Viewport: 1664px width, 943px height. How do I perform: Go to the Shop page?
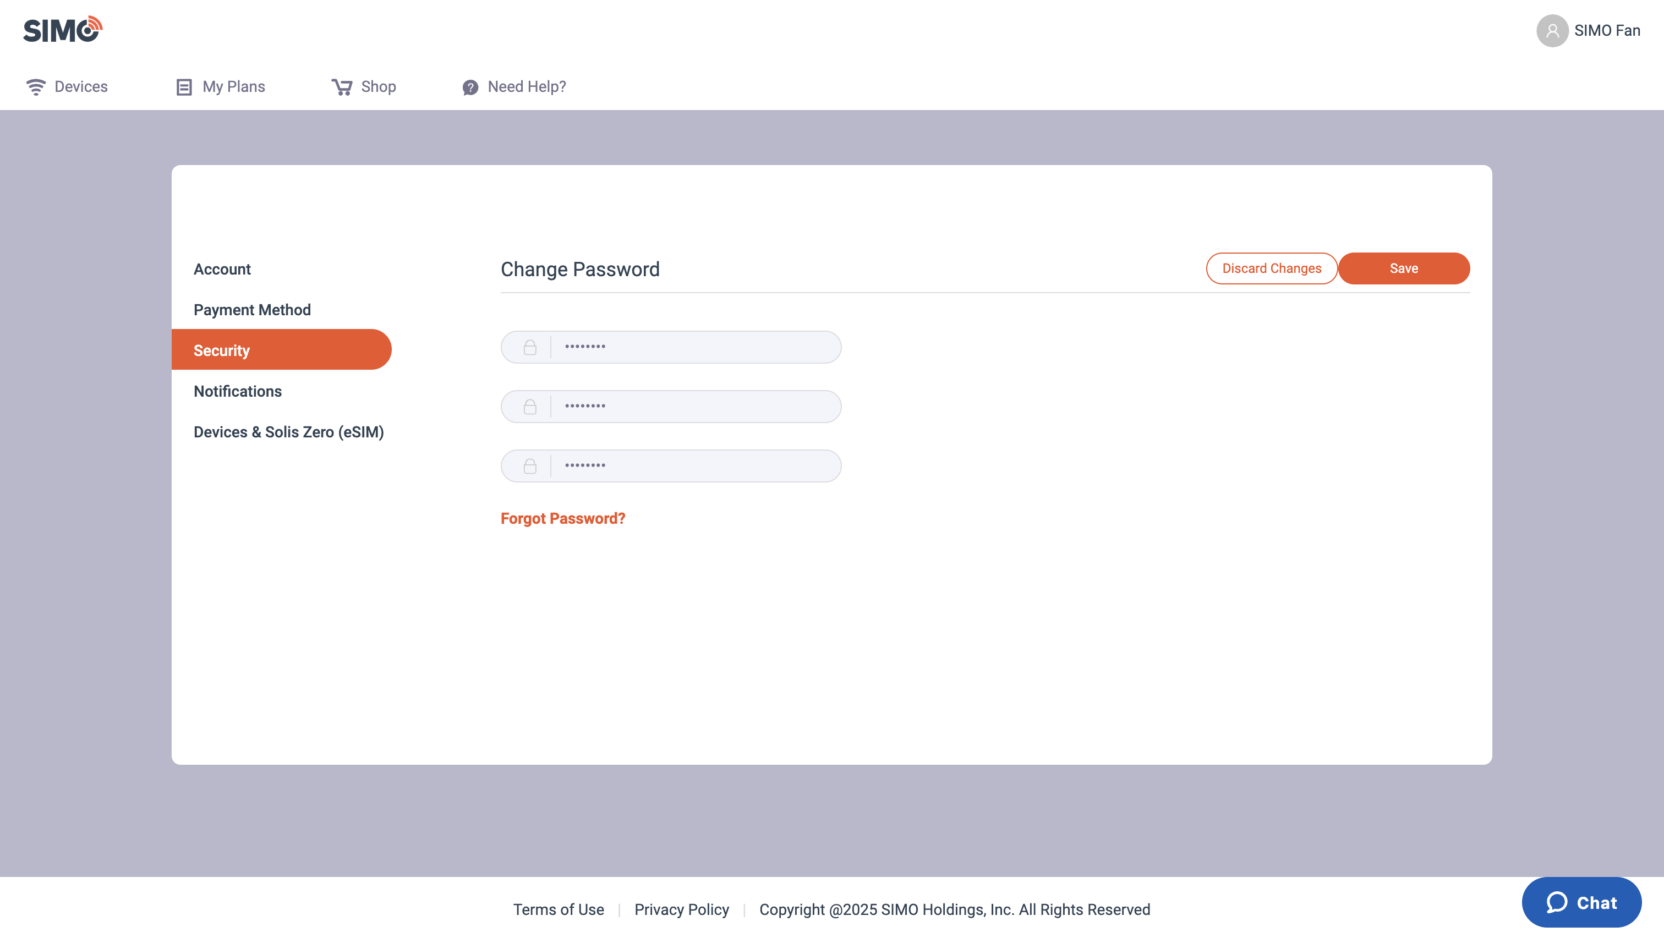click(x=363, y=87)
